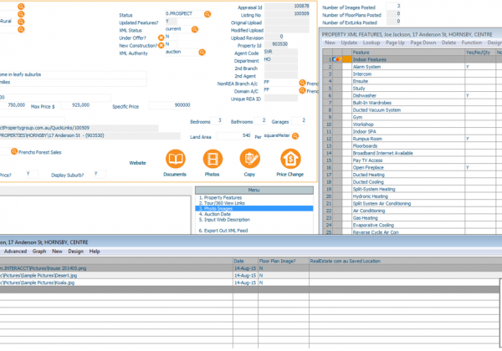Select menu entry 2. Tour/360 View Links
Image resolution: width=502 pixels, height=351 pixels.
click(222, 203)
